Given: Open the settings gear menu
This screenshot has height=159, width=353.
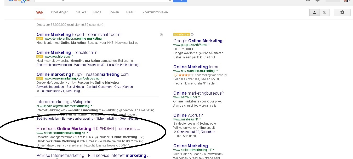Looking at the screenshot, I should [x=342, y=12].
